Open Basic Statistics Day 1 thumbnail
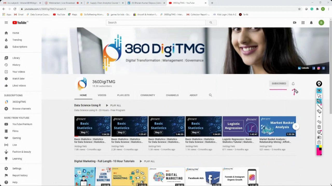Image resolution: width=332 pixels, height=186 pixels. pos(93,126)
